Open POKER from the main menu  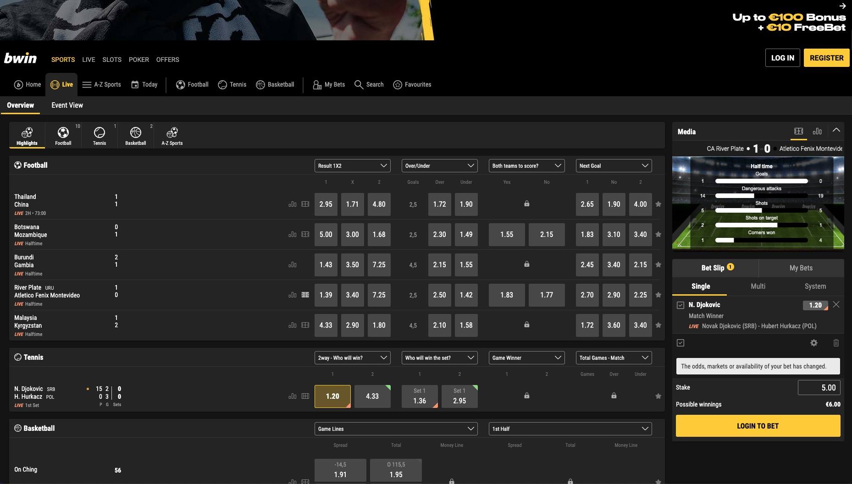(x=138, y=60)
